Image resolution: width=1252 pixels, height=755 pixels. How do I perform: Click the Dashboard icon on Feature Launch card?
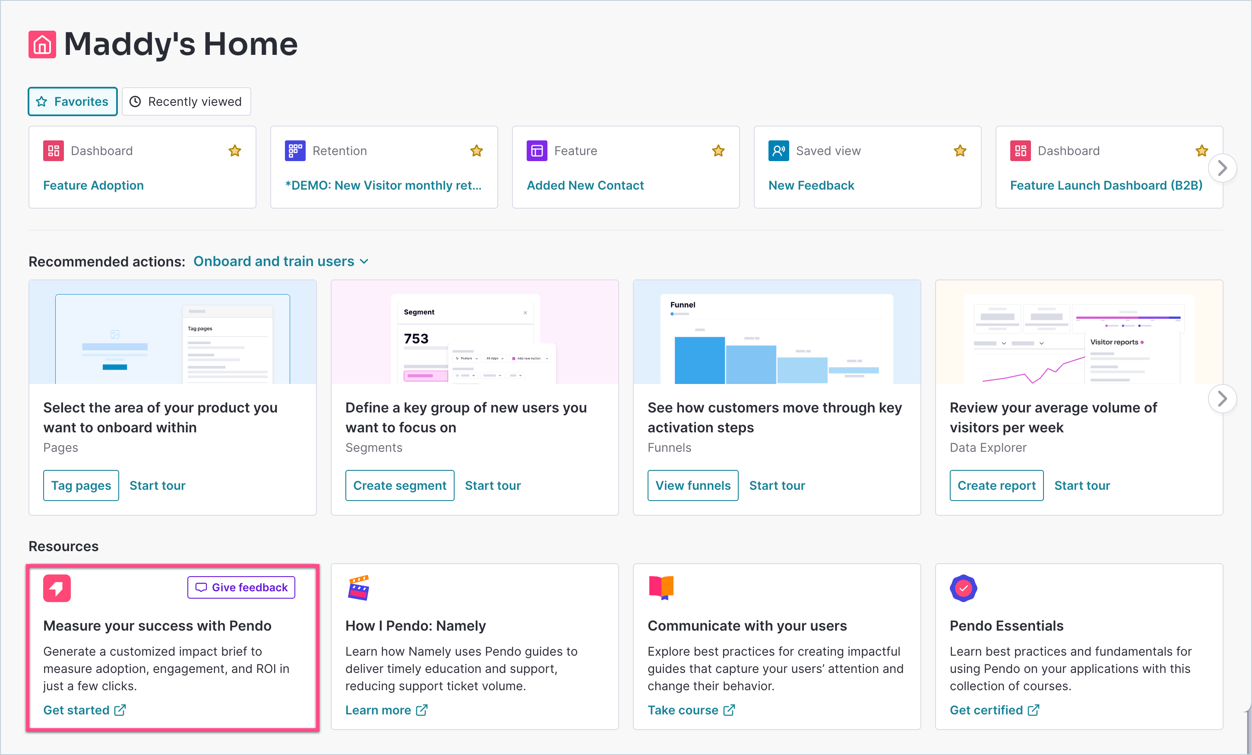[1020, 151]
